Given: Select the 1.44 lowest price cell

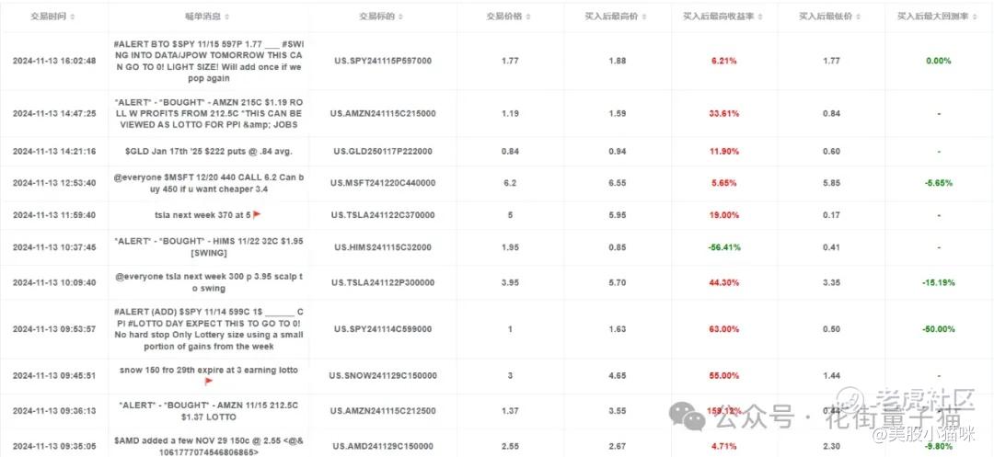Looking at the screenshot, I should point(831,375).
